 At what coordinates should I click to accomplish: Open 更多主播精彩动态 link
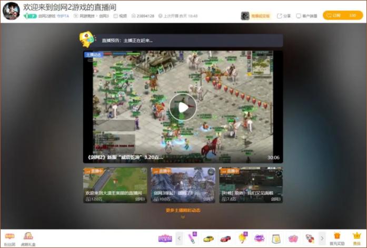183,210
